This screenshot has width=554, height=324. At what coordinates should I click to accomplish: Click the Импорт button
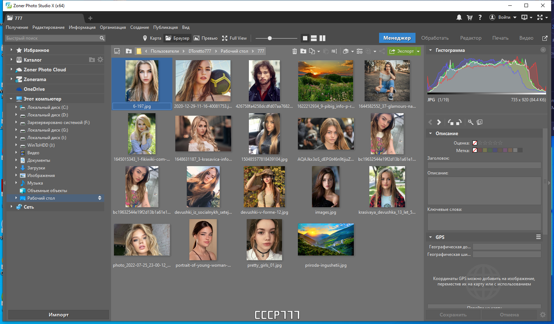pyautogui.click(x=58, y=315)
